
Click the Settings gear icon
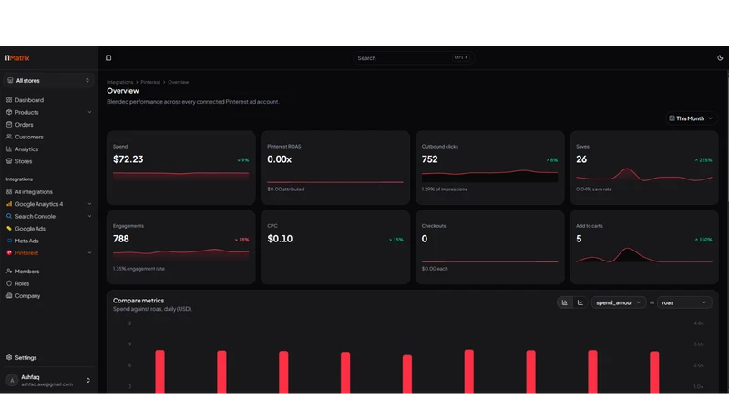[9, 357]
